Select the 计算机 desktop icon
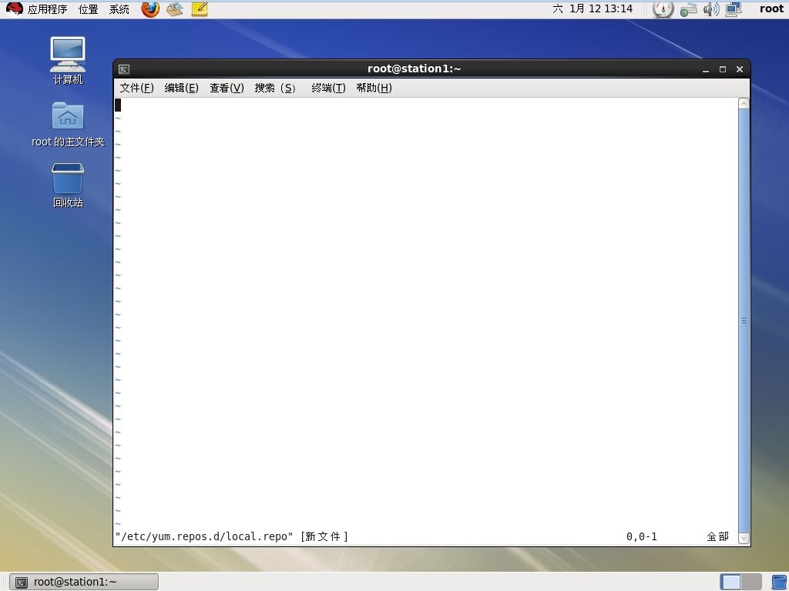789x591 pixels. pyautogui.click(x=68, y=61)
